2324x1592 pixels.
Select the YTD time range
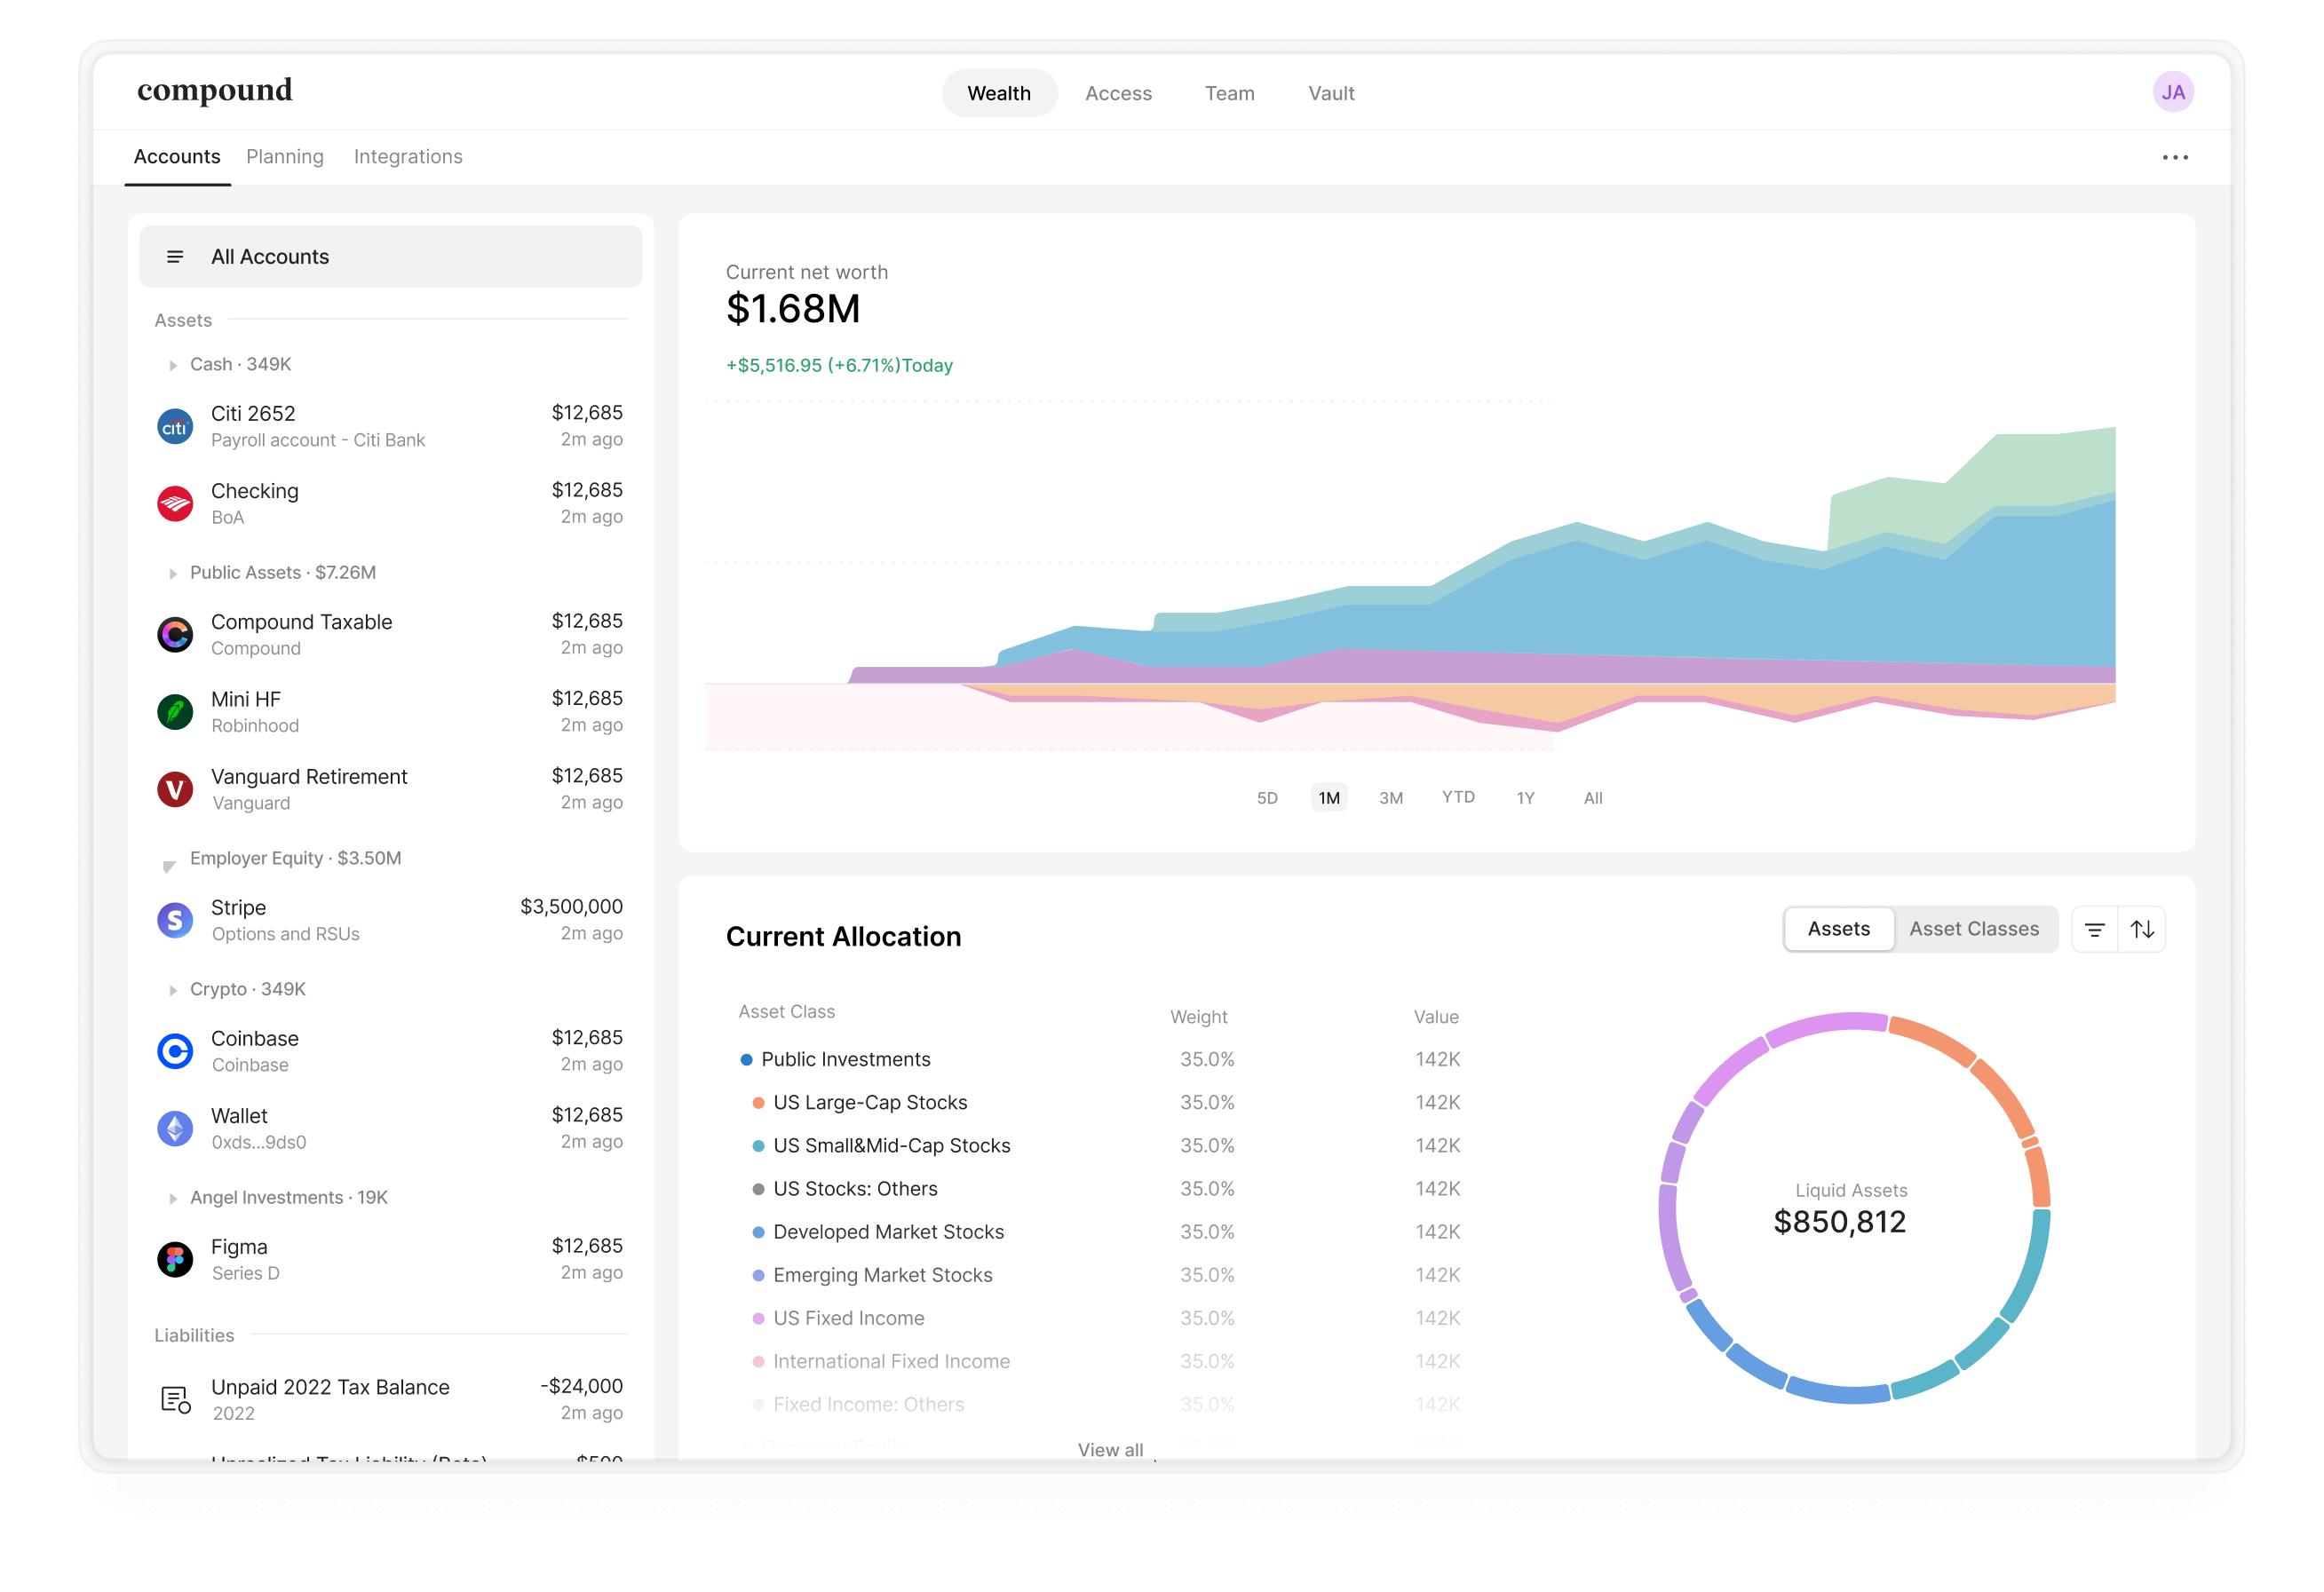(1458, 797)
